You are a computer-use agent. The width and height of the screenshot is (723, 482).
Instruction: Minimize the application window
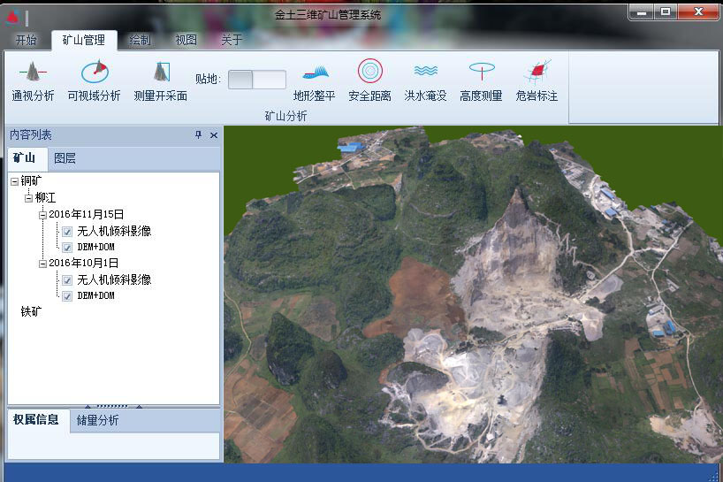[642, 12]
